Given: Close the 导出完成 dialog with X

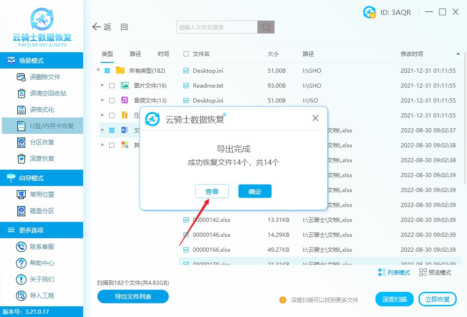Looking at the screenshot, I should pyautogui.click(x=315, y=118).
